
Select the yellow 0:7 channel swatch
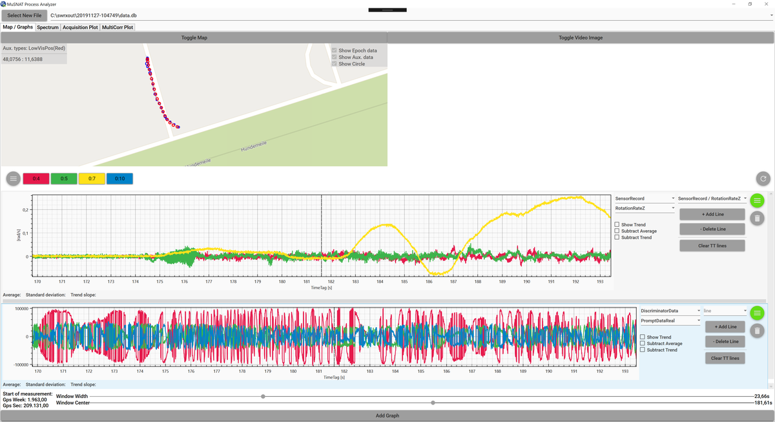coord(92,179)
